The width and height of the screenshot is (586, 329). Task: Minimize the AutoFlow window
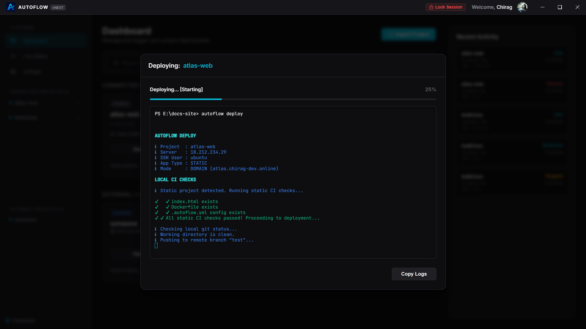[542, 7]
